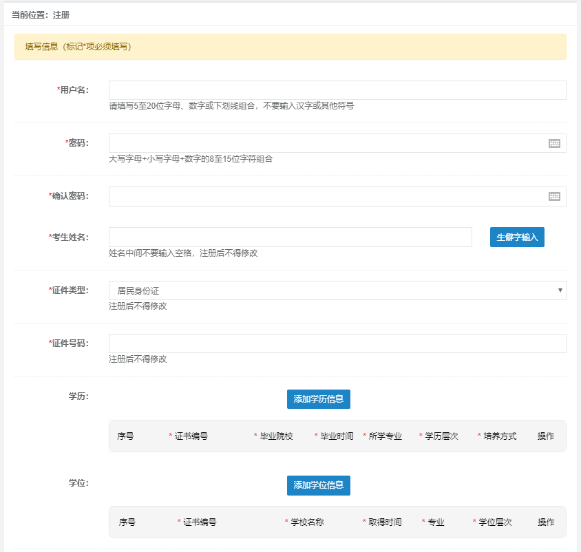
Task: Click the 添加学位信息 button
Action: [319, 485]
